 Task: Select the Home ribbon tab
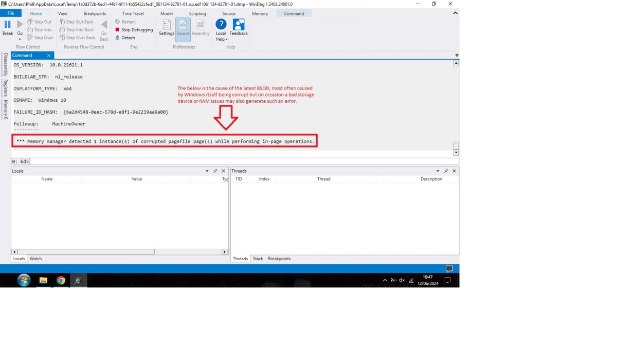tap(36, 13)
